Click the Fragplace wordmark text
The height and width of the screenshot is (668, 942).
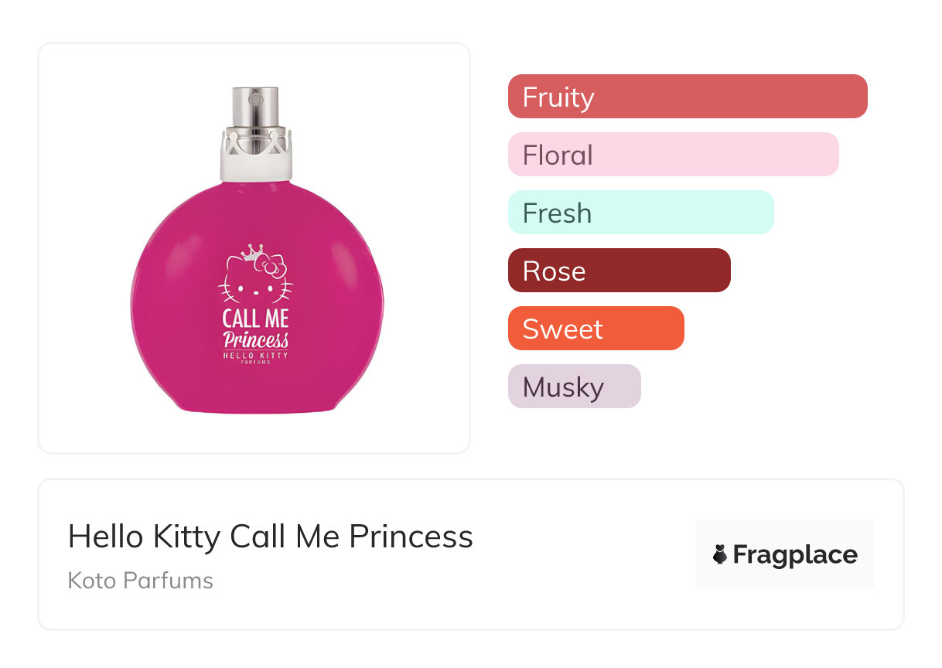pyautogui.click(x=795, y=554)
